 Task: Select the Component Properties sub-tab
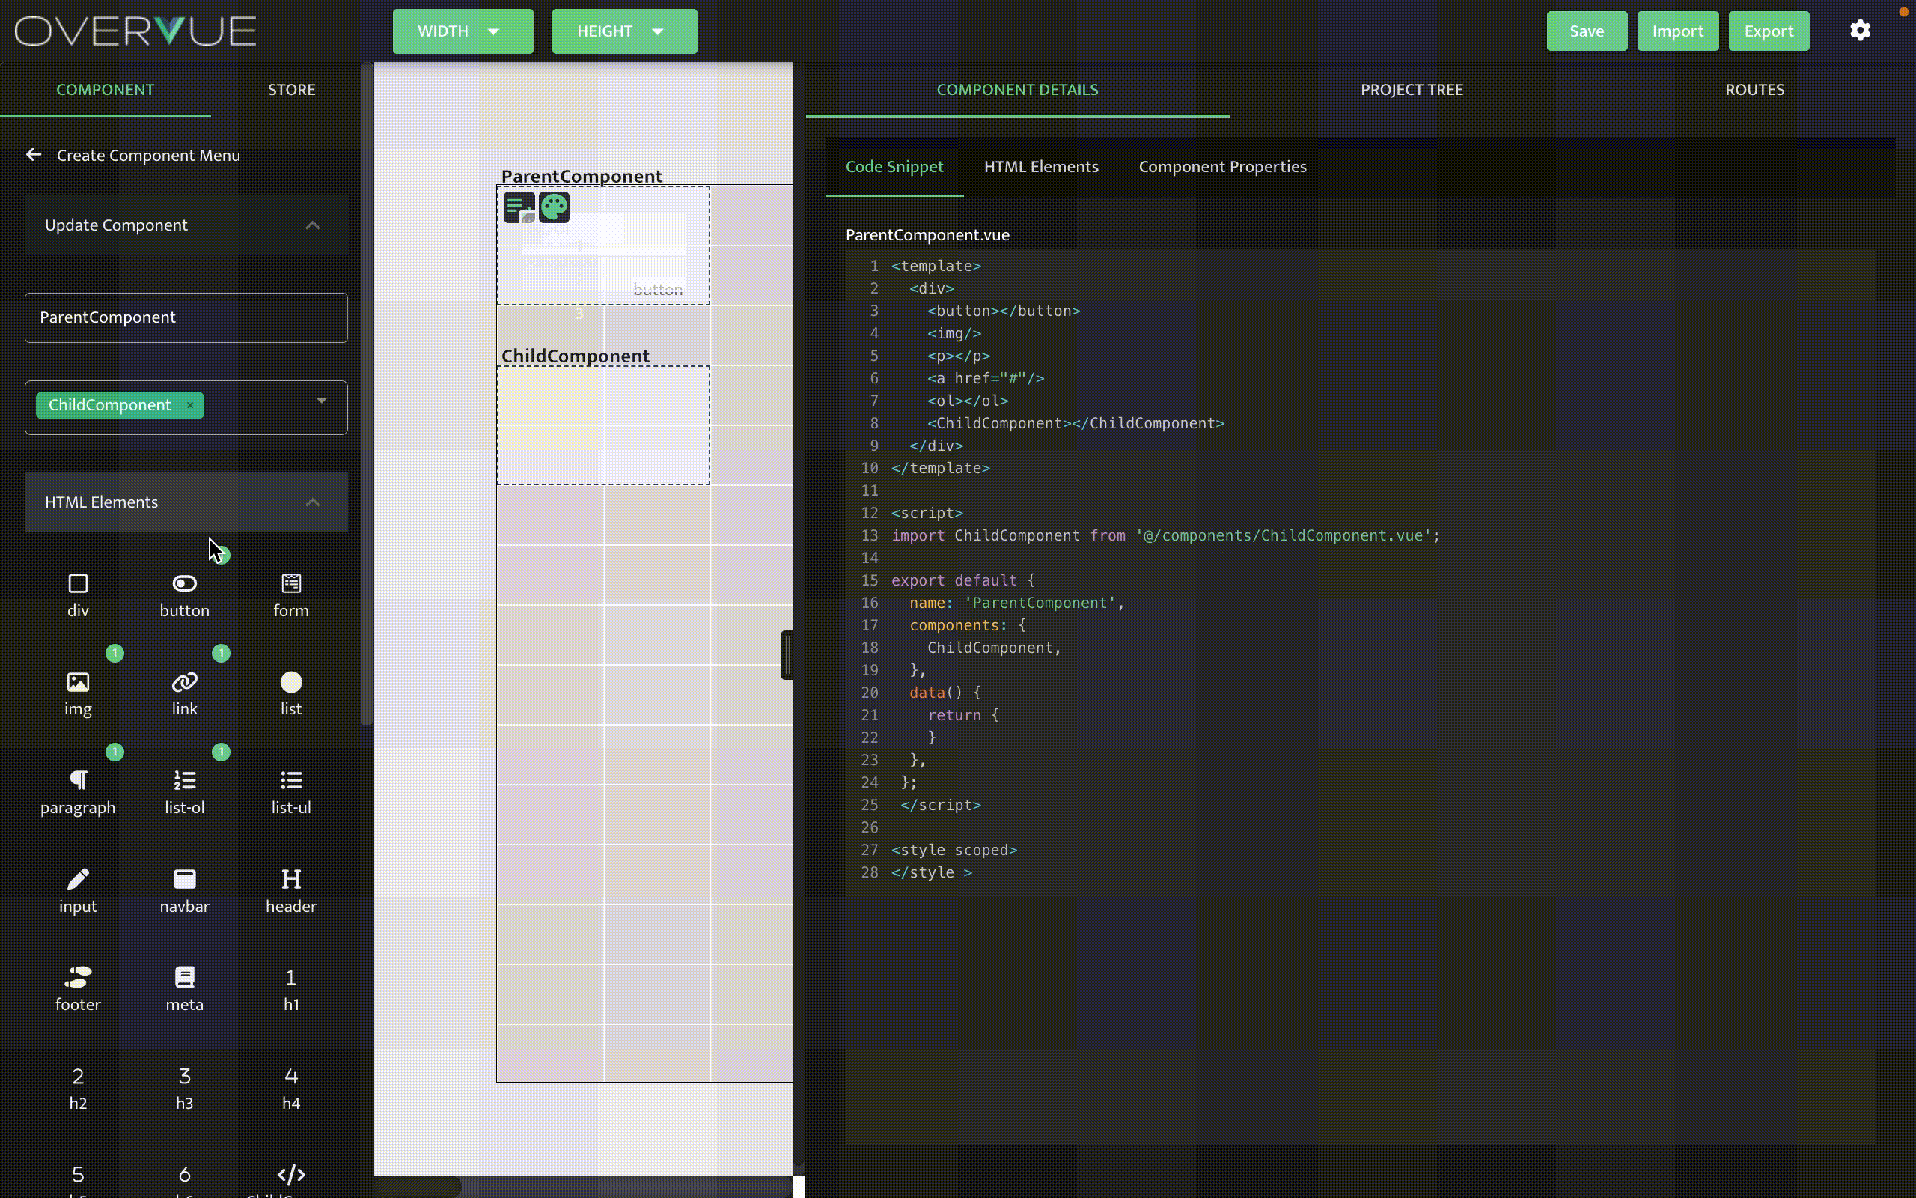pyautogui.click(x=1222, y=166)
